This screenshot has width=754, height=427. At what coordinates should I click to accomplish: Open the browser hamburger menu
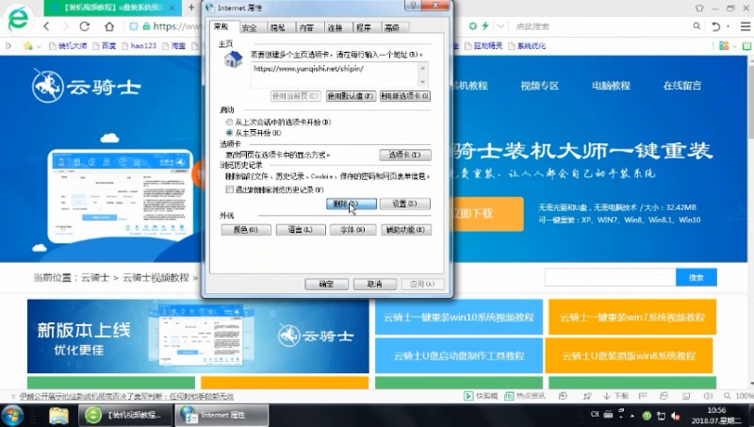coord(745,26)
